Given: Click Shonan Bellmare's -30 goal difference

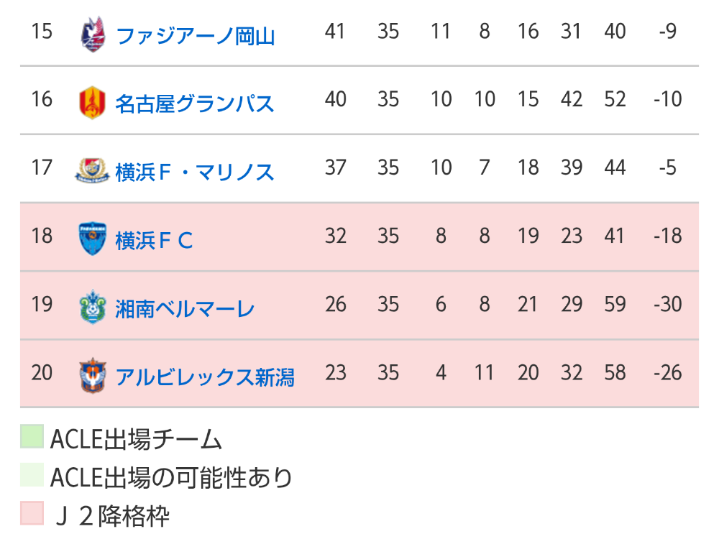Looking at the screenshot, I should pyautogui.click(x=667, y=305).
